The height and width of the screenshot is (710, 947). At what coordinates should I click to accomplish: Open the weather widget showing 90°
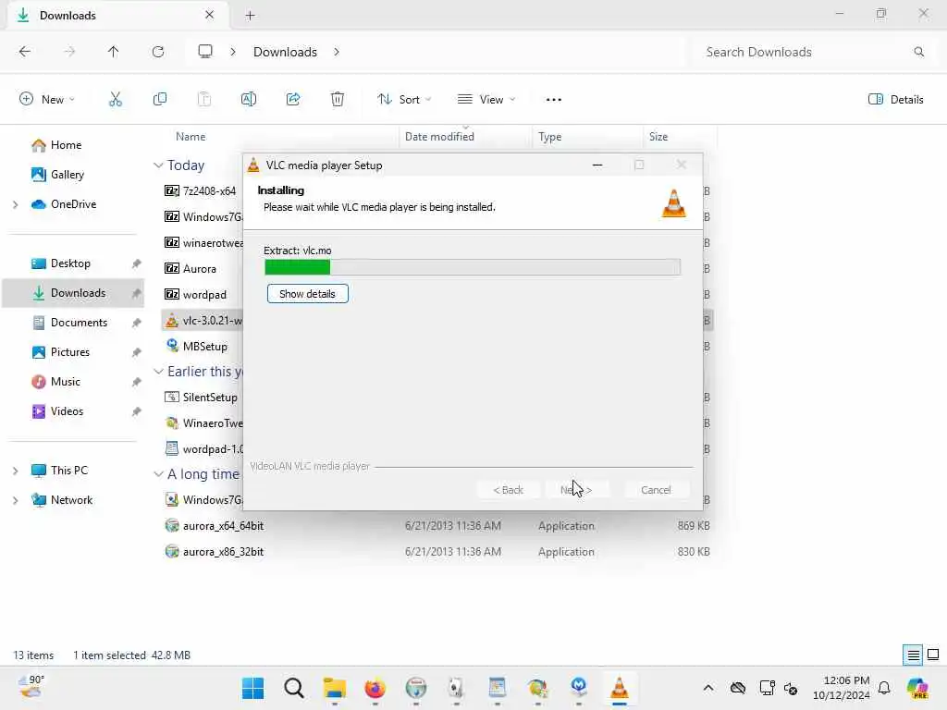point(31,687)
